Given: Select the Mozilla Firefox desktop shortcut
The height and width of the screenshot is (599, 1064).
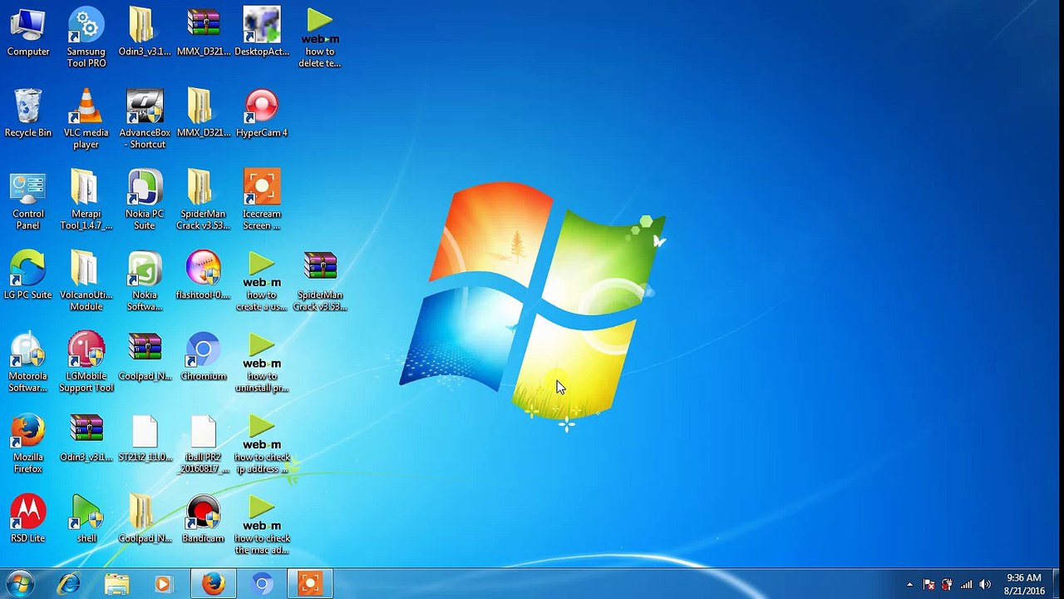Looking at the screenshot, I should click(28, 443).
